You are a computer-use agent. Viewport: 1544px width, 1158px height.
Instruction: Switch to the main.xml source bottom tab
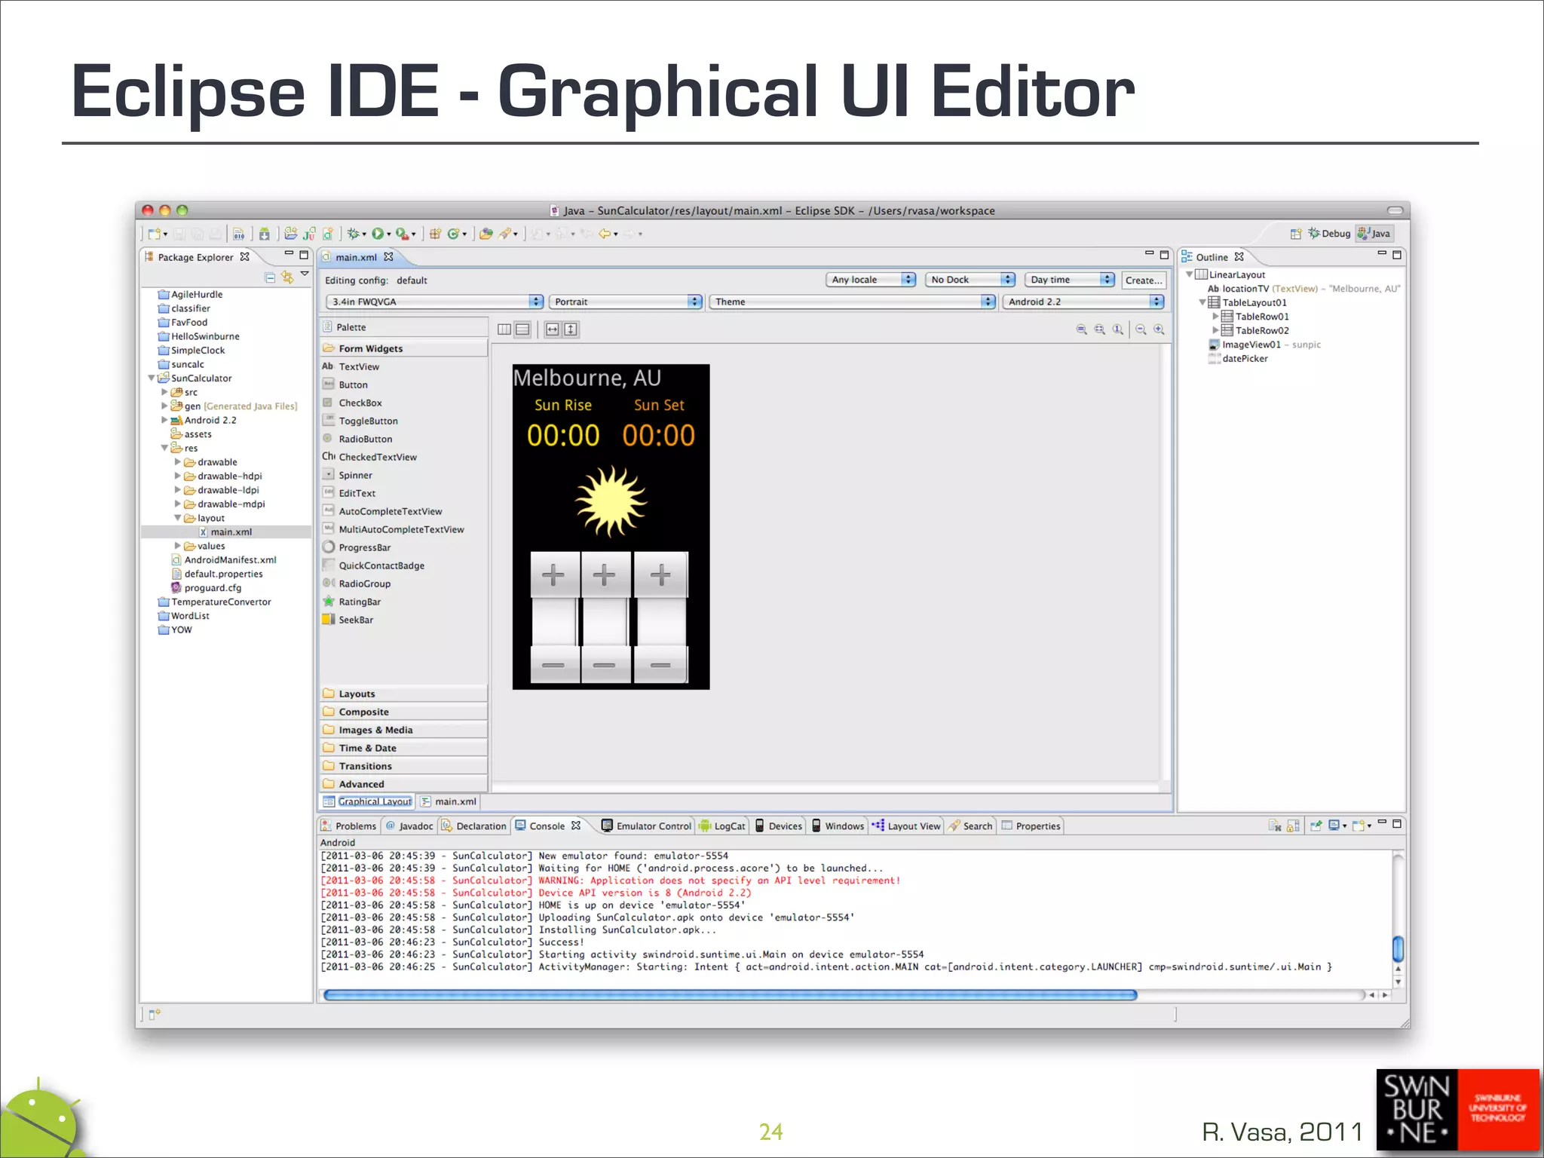[x=449, y=801]
